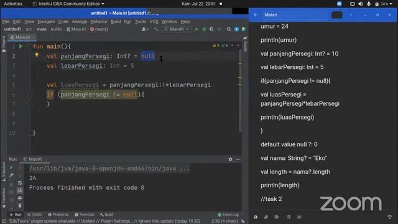Click the wrench icon in the Run panel

[11, 175]
